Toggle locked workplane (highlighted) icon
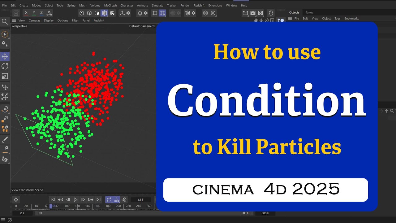 click(163, 13)
